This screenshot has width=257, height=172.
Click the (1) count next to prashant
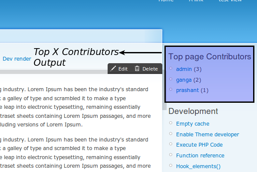tap(204, 90)
